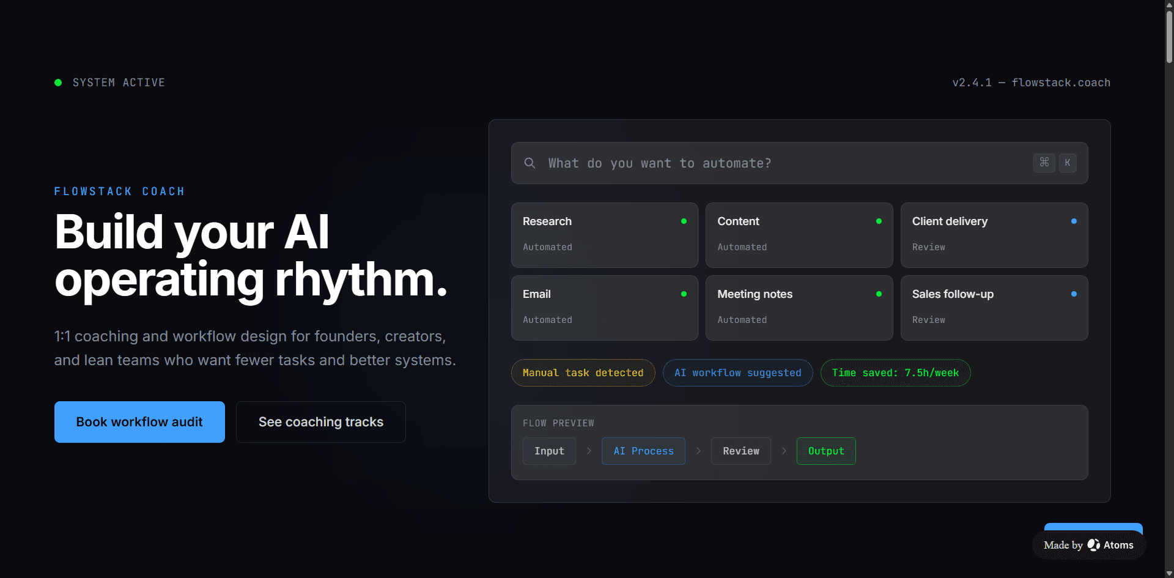Click the blue status dot on Sales follow-up card
Screen dimensions: 1174x578
pyautogui.click(x=1074, y=294)
